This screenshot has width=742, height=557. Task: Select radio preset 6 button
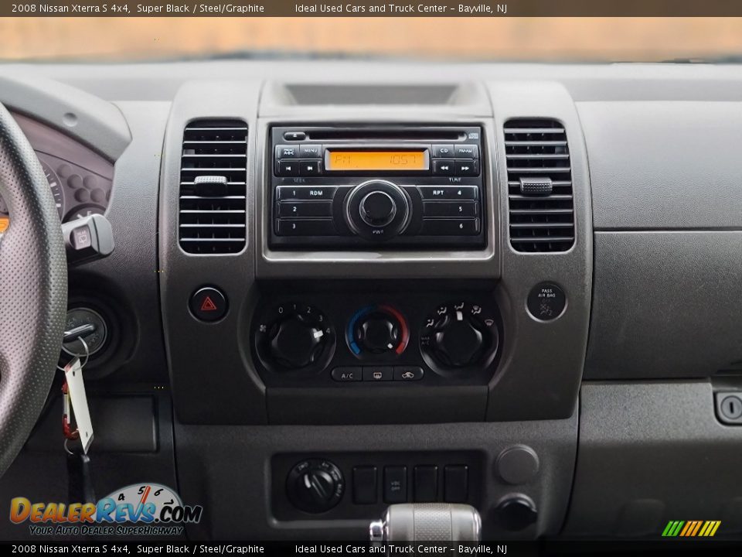coord(450,227)
